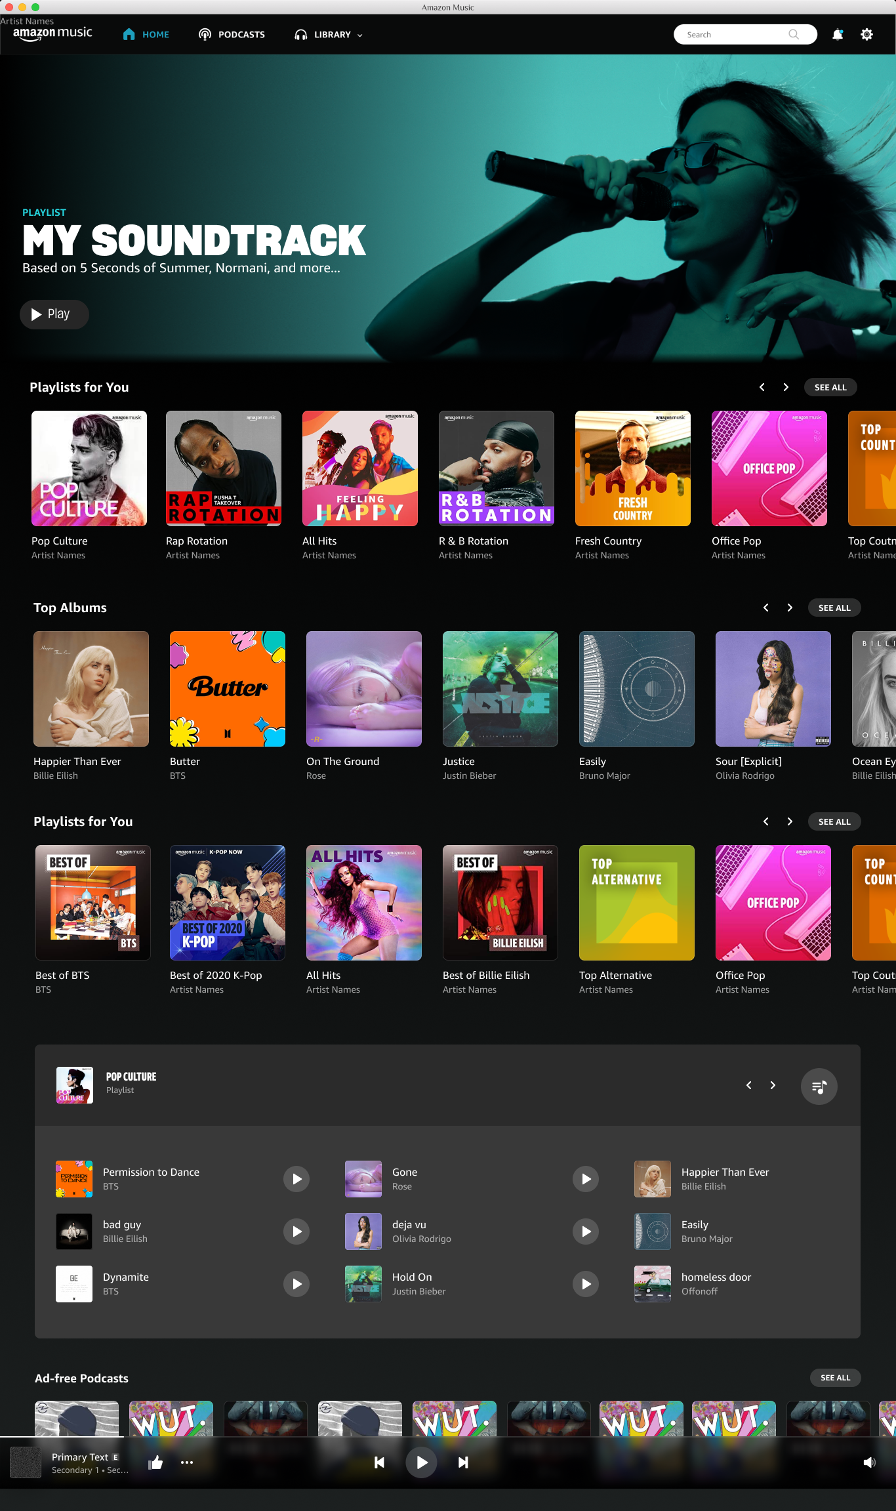Open the Pop Culture queue icon
896x1511 pixels.
coord(819,1087)
